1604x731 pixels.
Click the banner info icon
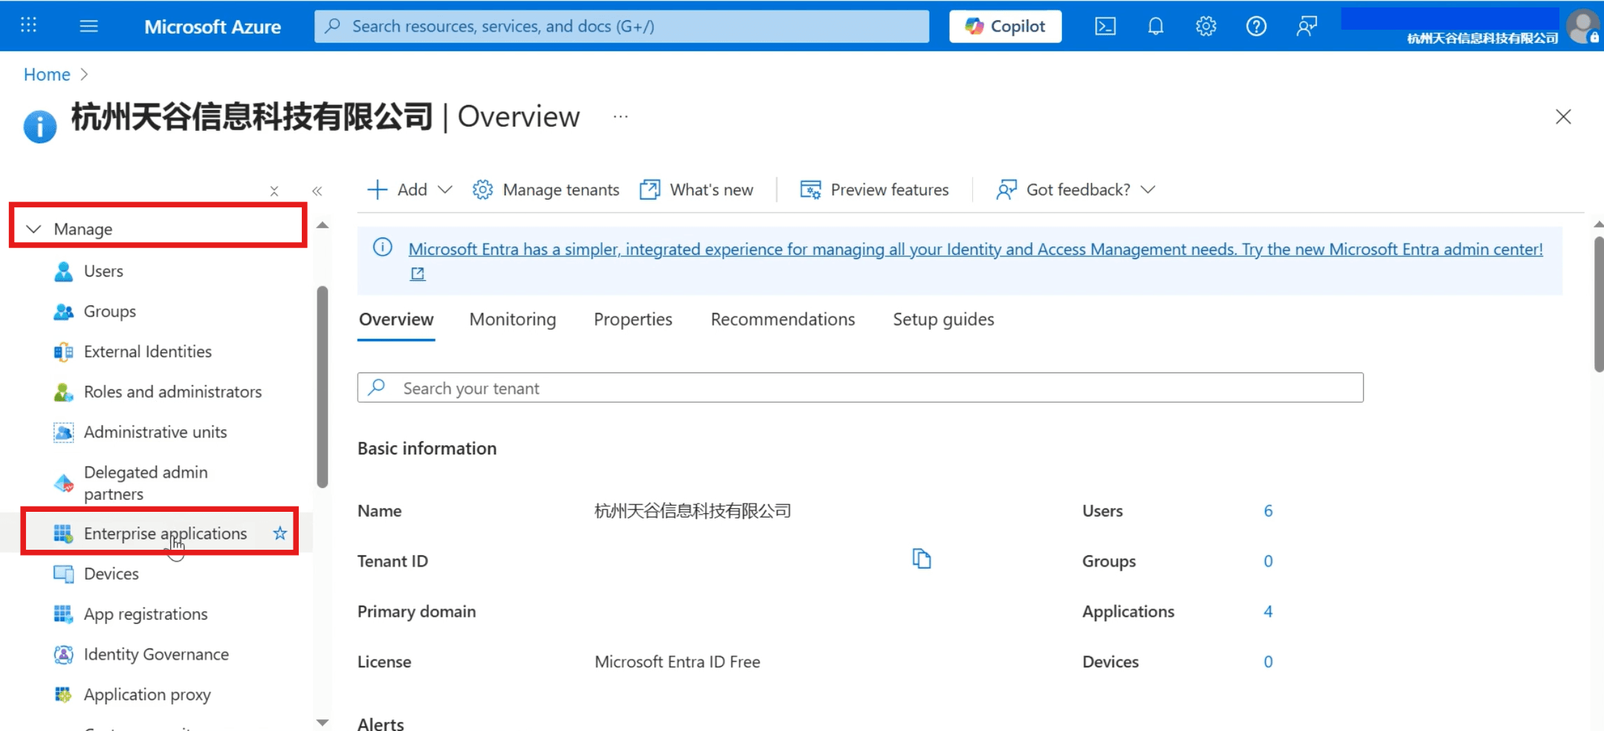pyautogui.click(x=383, y=247)
